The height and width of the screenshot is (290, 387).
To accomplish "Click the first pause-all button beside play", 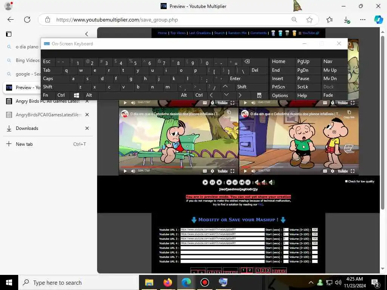I will click(212, 182).
